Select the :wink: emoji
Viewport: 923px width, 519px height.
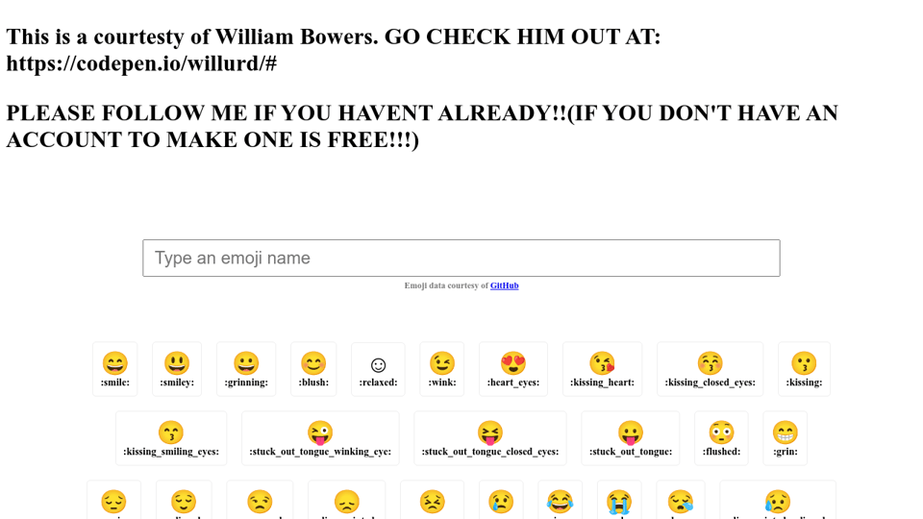(442, 369)
